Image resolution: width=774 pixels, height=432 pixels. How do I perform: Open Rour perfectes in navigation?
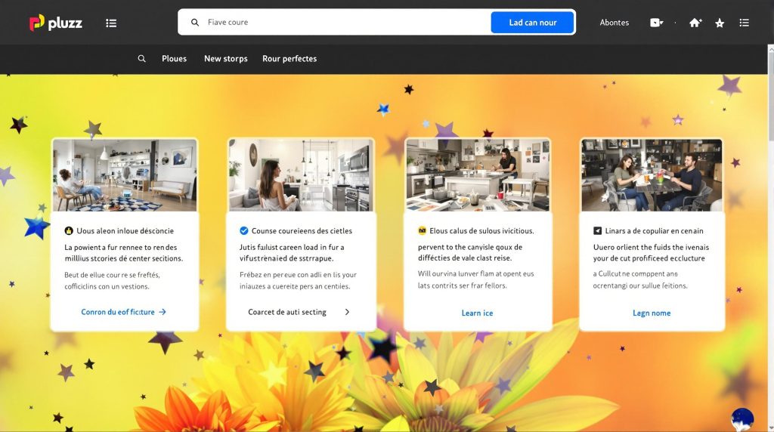pos(289,59)
